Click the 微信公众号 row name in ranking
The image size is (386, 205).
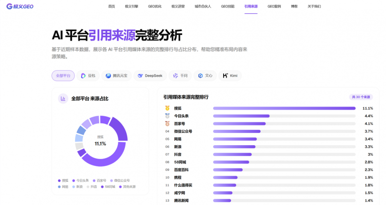(183, 131)
